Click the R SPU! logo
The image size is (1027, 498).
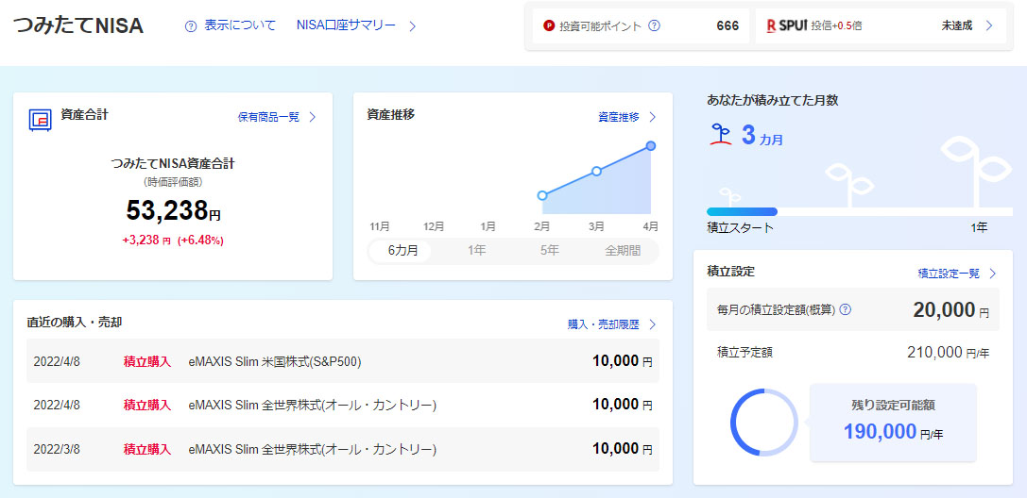coord(787,26)
